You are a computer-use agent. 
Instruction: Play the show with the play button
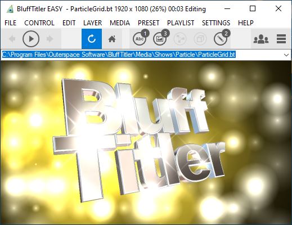click(31, 39)
